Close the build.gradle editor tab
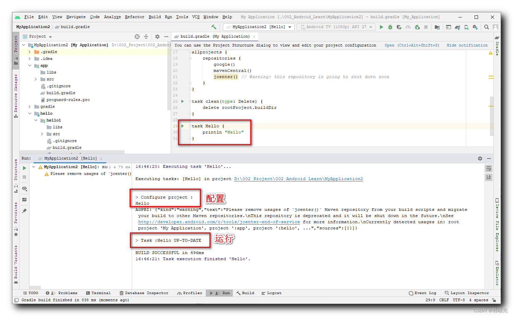This screenshot has height=316, width=513. pos(254,37)
